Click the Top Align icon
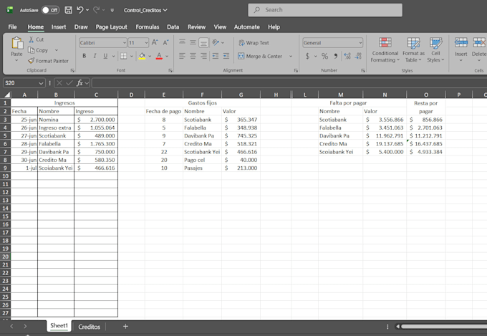 click(182, 42)
